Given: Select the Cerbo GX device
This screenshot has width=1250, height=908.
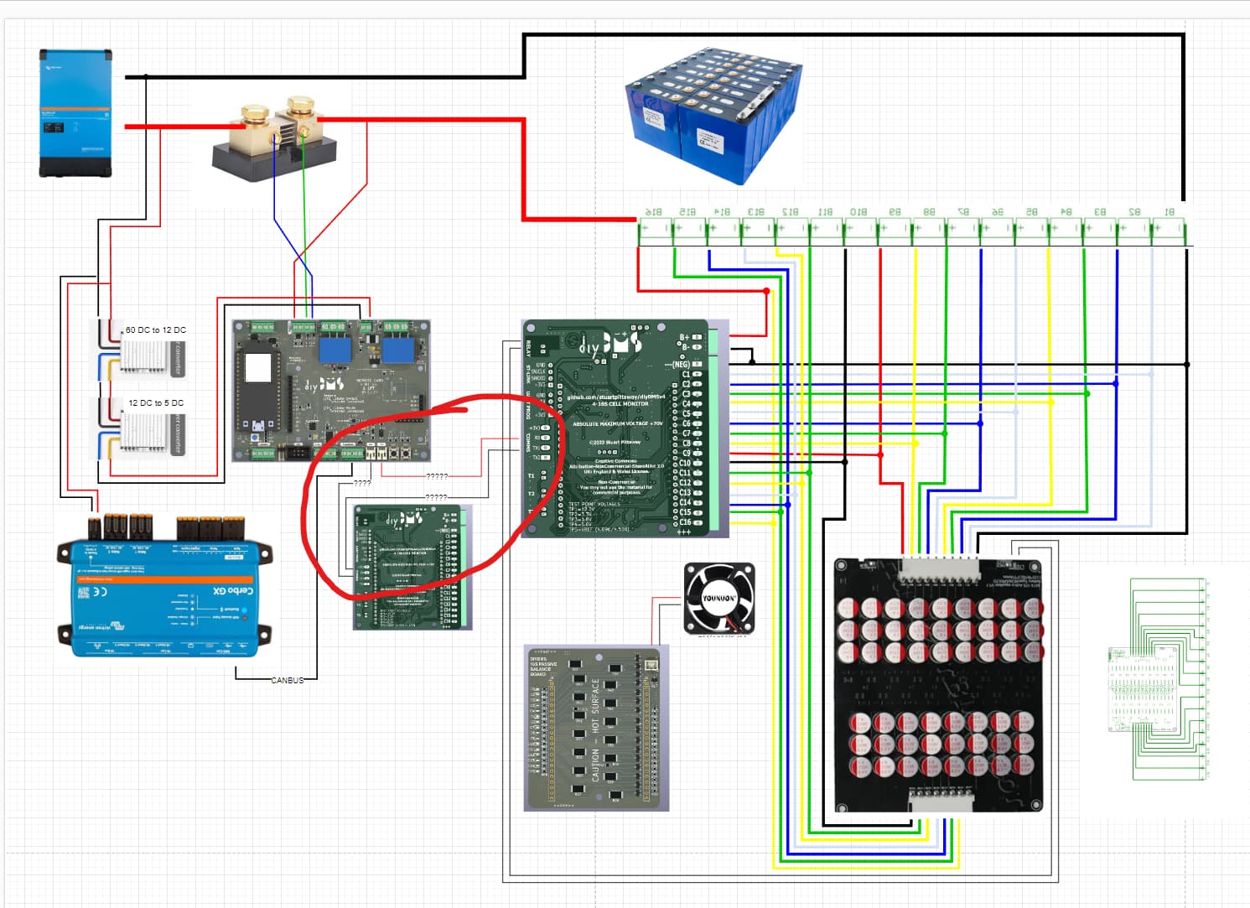Looking at the screenshot, I should (164, 587).
